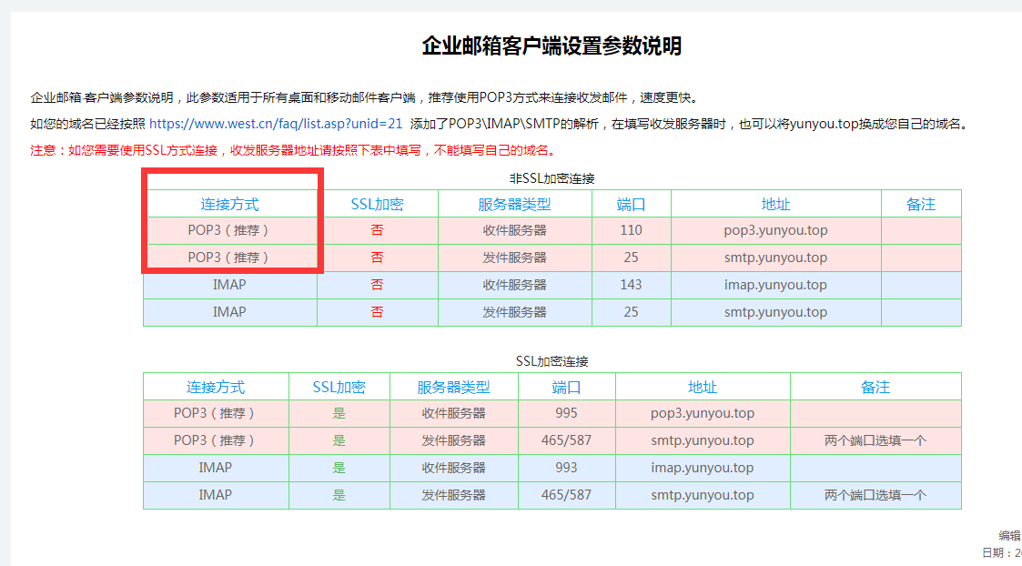
Task: Click SSL加密 column header in SSL table
Action: (x=339, y=387)
